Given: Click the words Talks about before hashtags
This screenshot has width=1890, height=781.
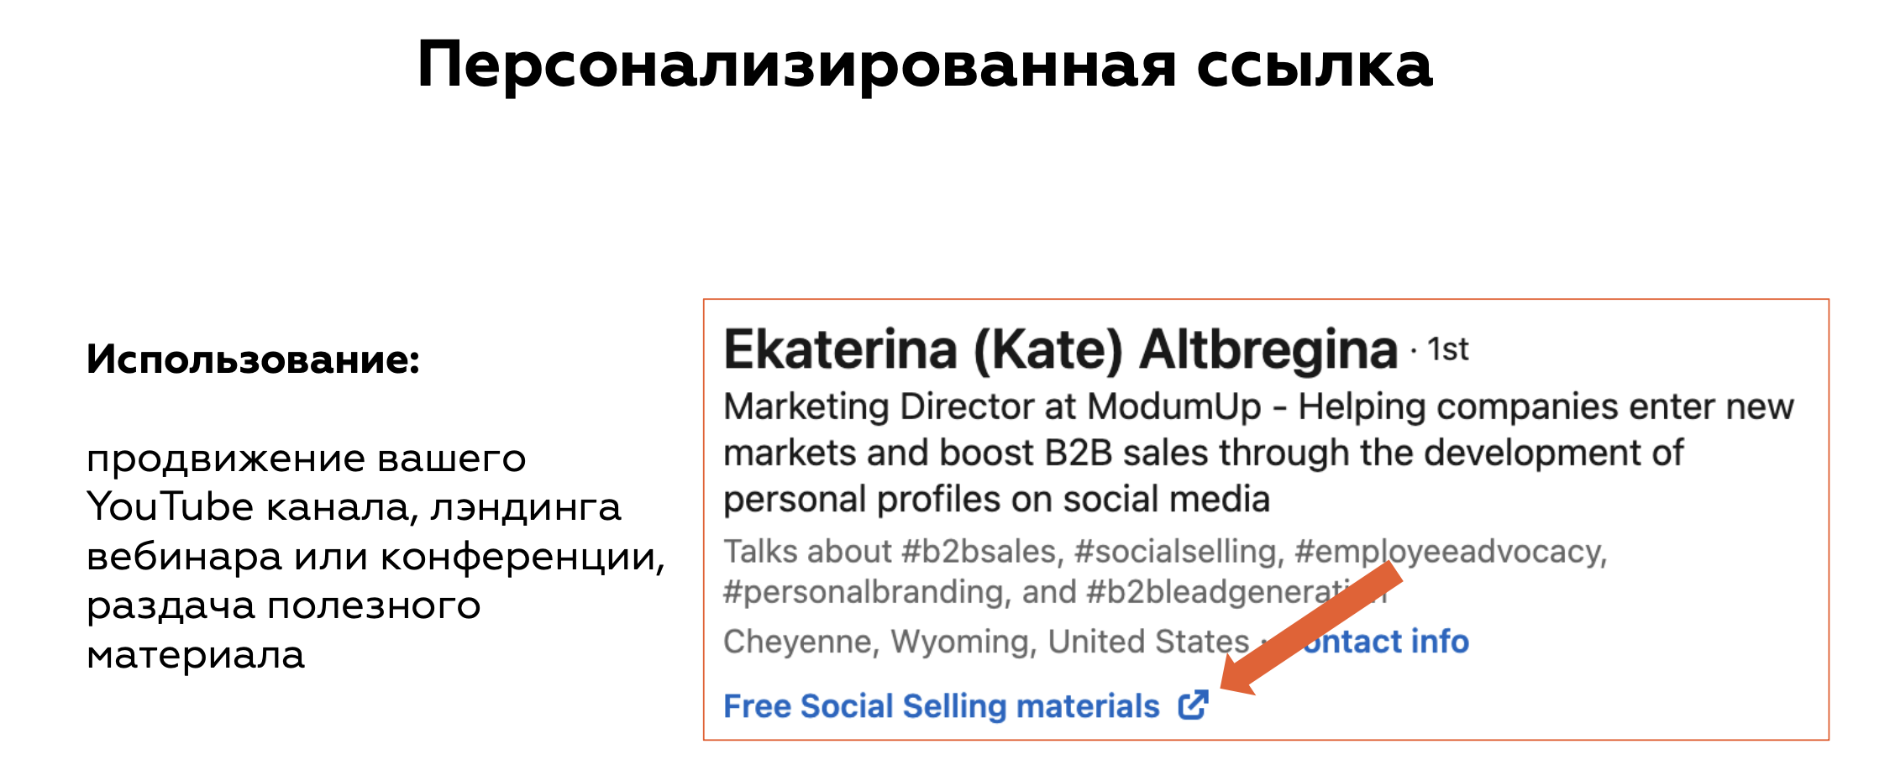Looking at the screenshot, I should click(x=807, y=552).
